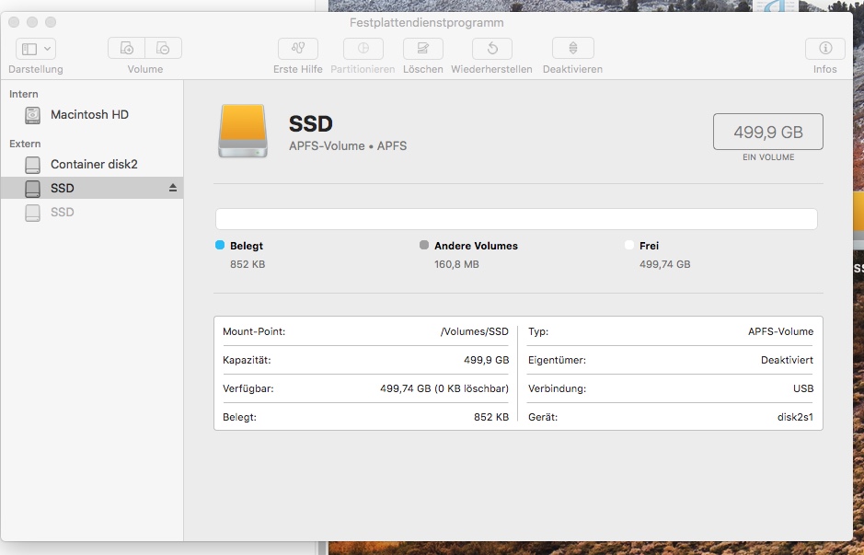Image resolution: width=864 pixels, height=555 pixels.
Task: Click the blue Belegt legend dot
Action: click(x=220, y=246)
